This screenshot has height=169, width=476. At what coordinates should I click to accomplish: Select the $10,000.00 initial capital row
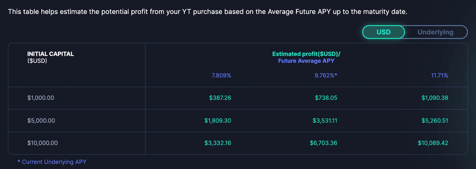[x=238, y=143]
